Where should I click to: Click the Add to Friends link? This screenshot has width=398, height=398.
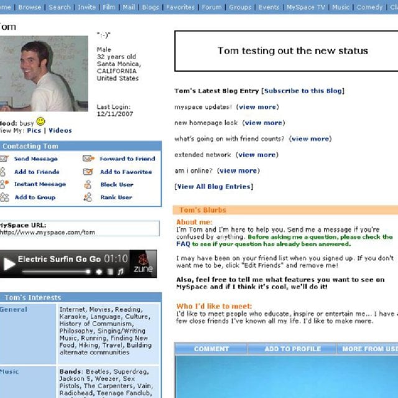coord(37,172)
